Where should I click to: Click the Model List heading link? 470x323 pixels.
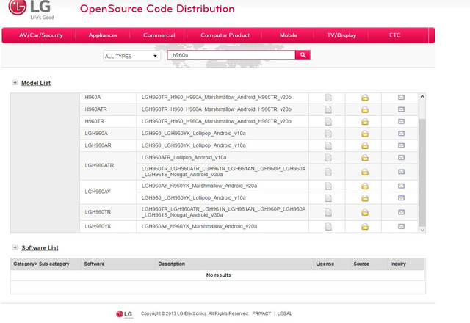(36, 83)
